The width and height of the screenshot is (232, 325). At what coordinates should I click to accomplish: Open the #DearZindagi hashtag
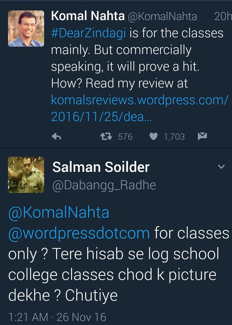point(88,33)
